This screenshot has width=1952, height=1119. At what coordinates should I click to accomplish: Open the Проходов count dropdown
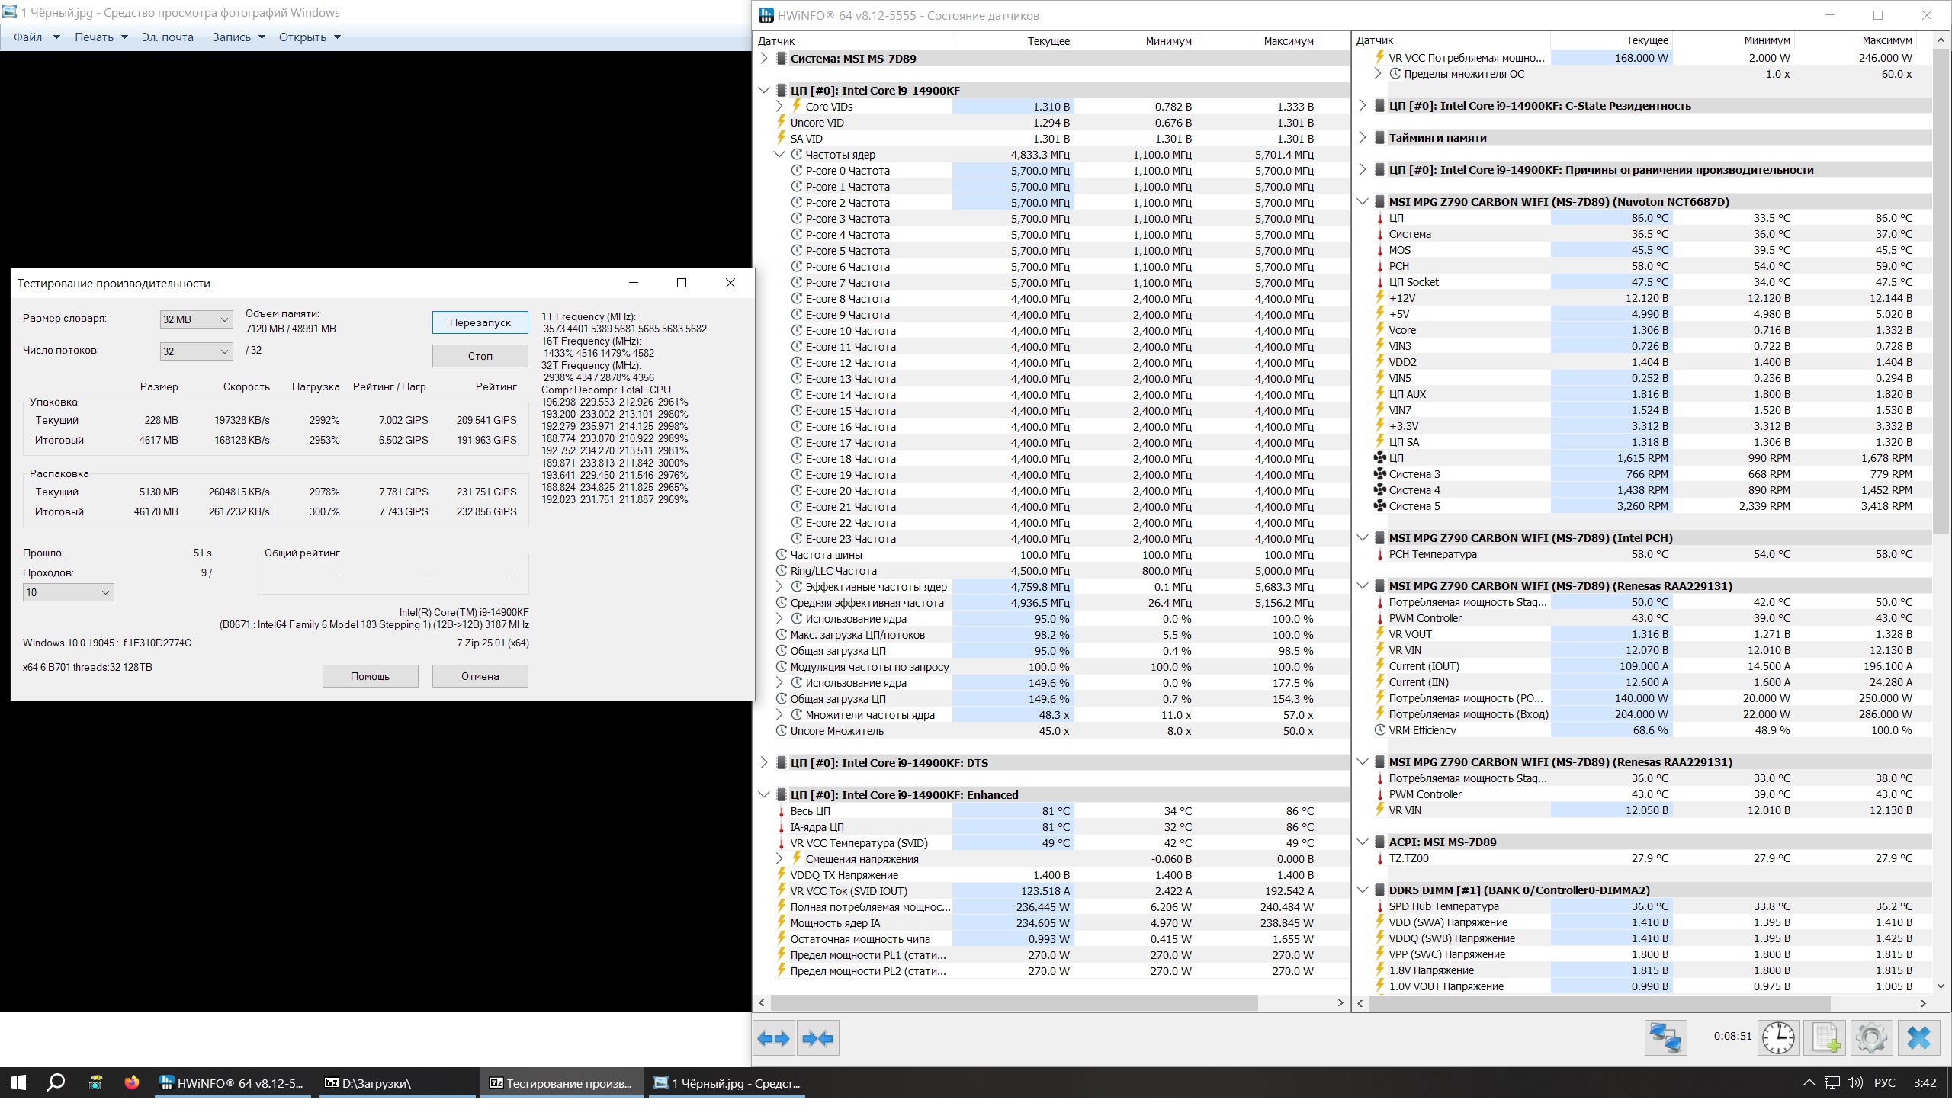click(68, 592)
